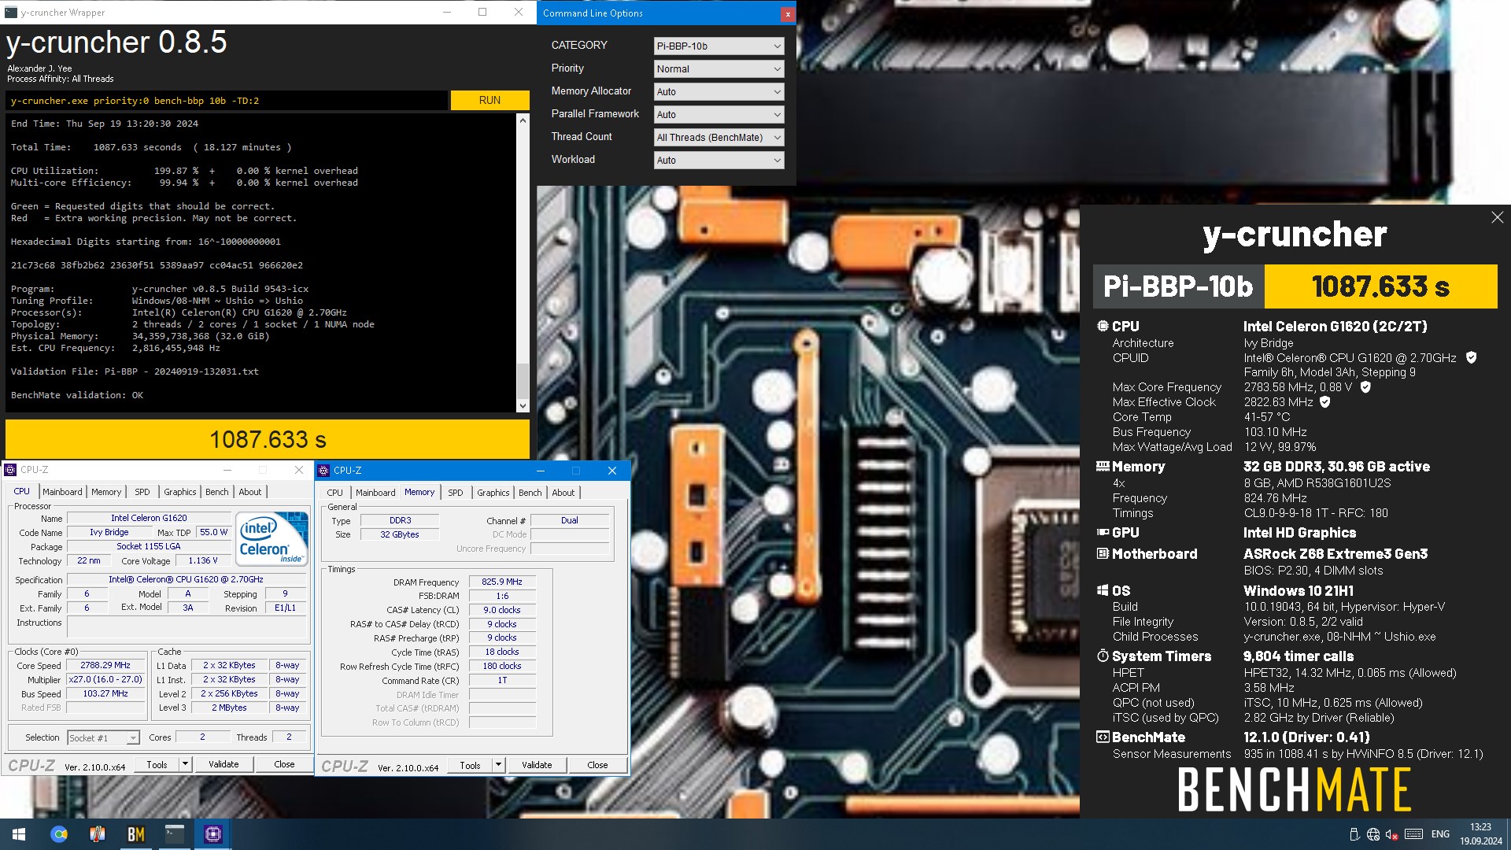Viewport: 1511px width, 850px height.
Task: Switch to Mainboard tab in CPU-Z CPU window
Action: 62,492
